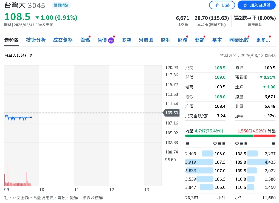Click the bid price 107.0
Screen dimensions: 279x203
tap(220, 170)
